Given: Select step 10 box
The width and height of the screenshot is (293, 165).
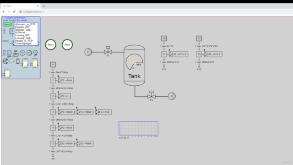Looking at the screenshot, I should pyautogui.click(x=164, y=38).
